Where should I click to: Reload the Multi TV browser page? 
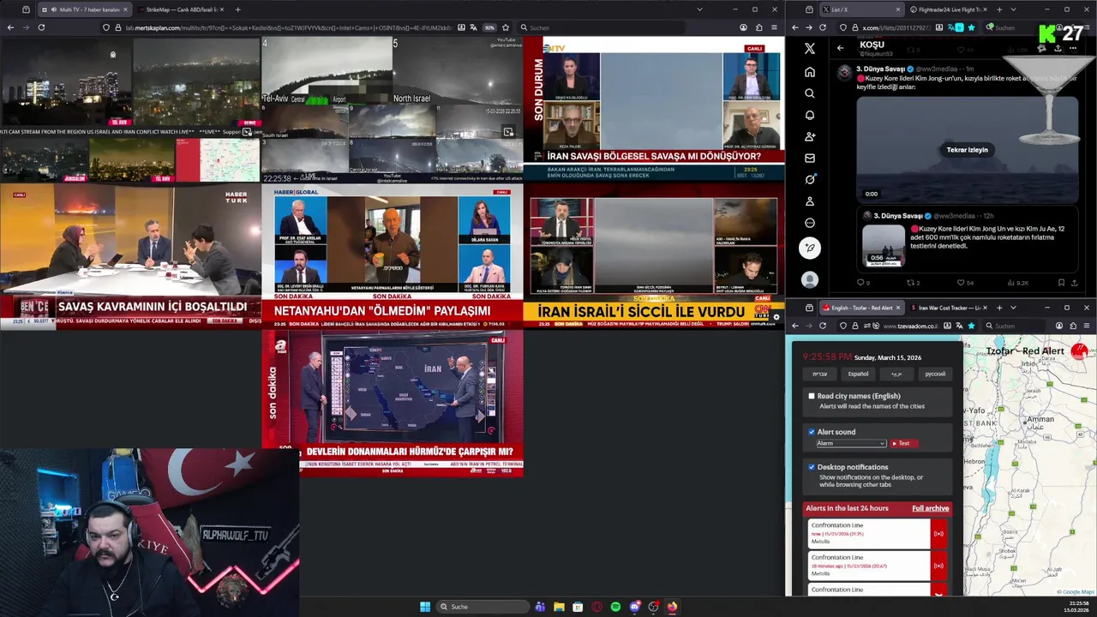[41, 27]
